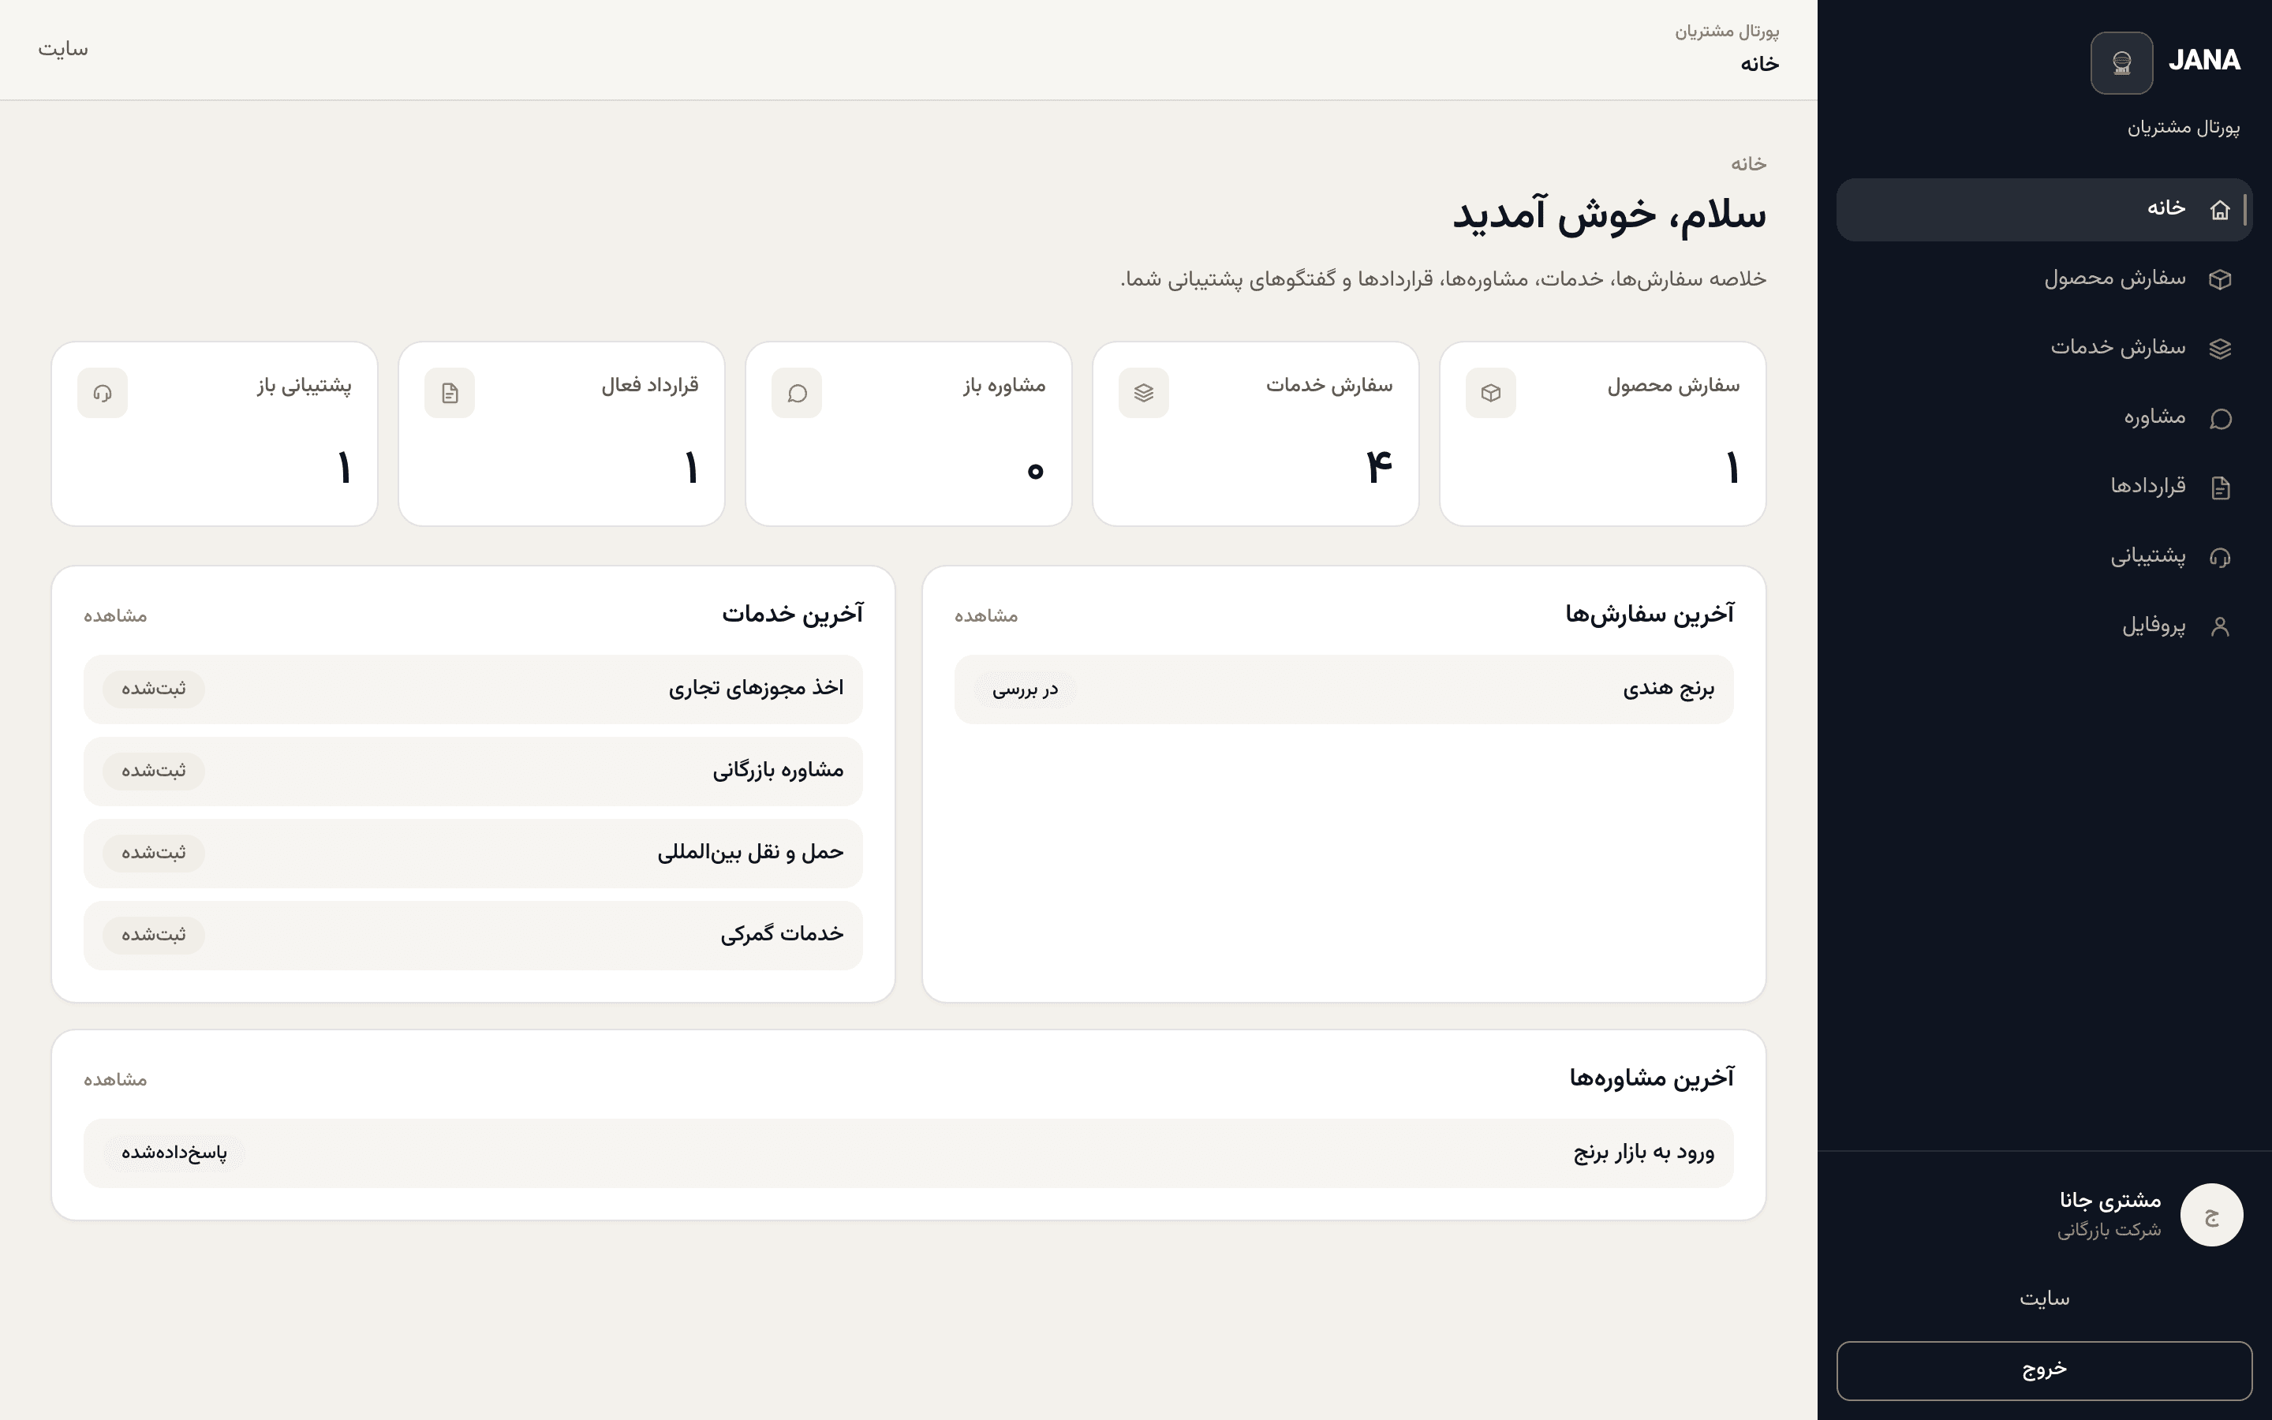This screenshot has height=1420, width=2272.
Task: Select the مشاوره sidebar menu item
Action: pyautogui.click(x=2044, y=418)
